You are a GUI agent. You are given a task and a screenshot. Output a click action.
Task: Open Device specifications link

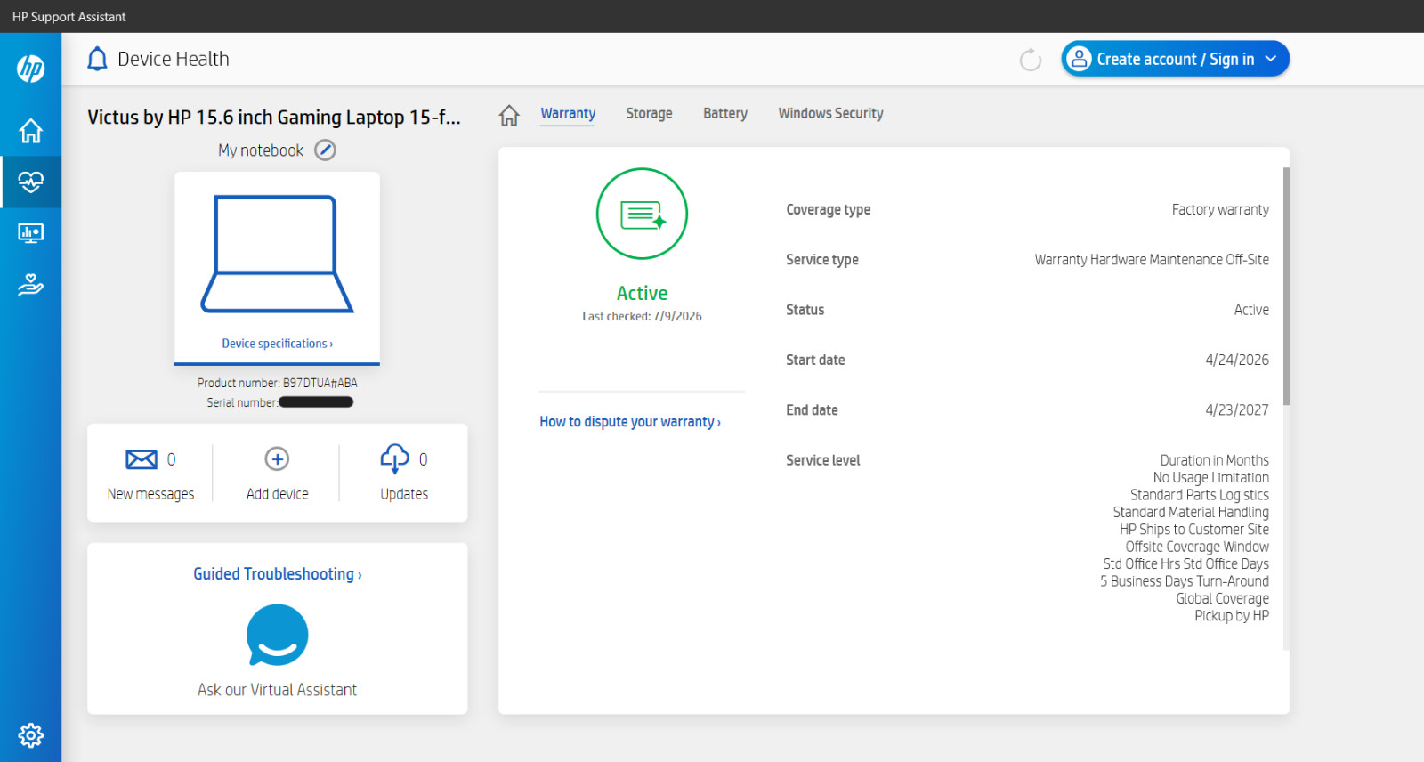tap(277, 344)
